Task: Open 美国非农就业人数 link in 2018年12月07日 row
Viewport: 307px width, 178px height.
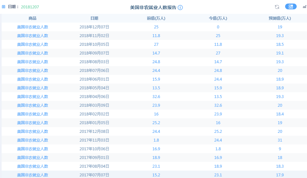Action: coord(33,27)
